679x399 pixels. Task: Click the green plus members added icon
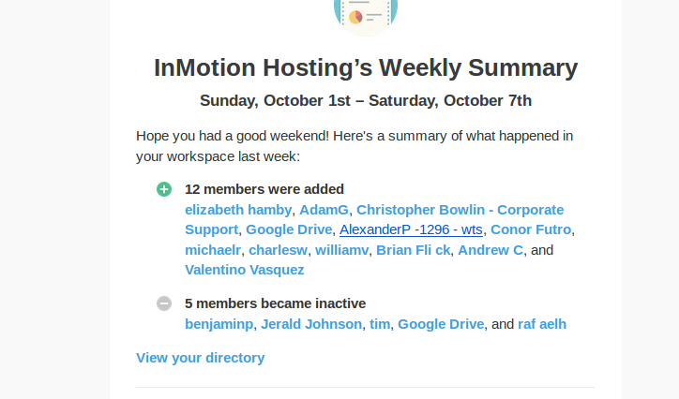pyautogui.click(x=164, y=189)
